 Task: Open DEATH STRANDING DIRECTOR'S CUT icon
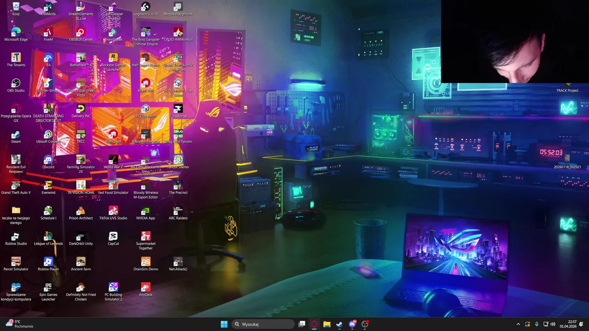[48, 113]
